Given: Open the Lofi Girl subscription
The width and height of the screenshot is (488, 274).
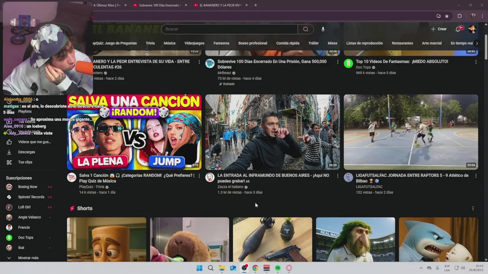Looking at the screenshot, I should (24, 207).
